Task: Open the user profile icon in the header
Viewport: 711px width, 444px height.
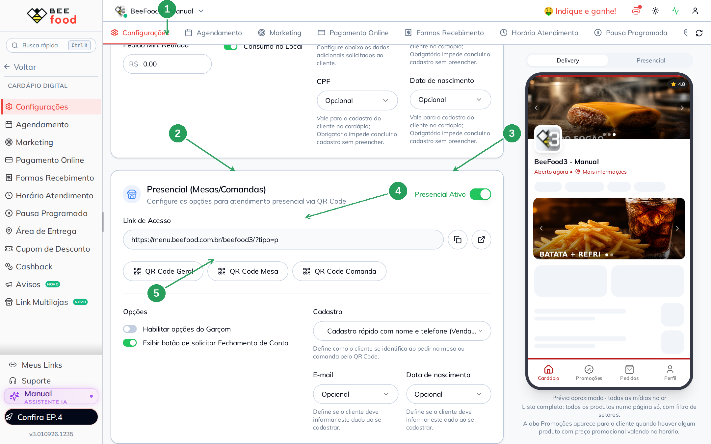Action: click(695, 11)
